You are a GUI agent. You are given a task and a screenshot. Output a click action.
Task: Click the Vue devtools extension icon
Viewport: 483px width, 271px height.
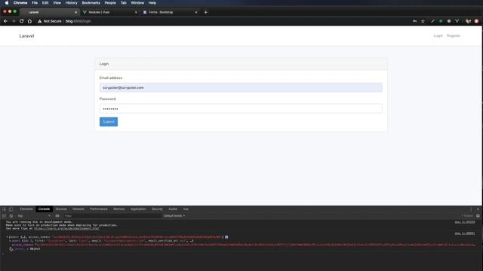[457, 21]
